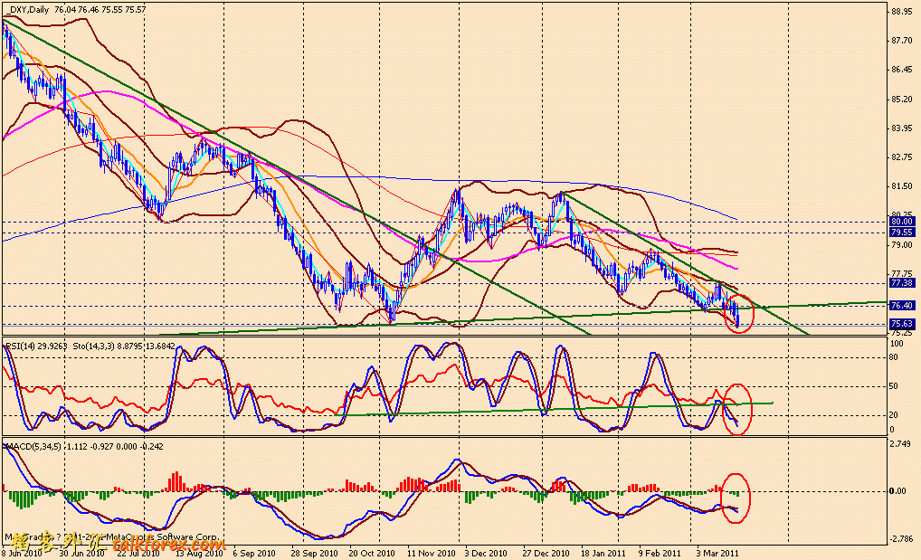The width and height of the screenshot is (921, 560).
Task: Click the 3 Mar 2011 date label
Action: click(x=717, y=554)
